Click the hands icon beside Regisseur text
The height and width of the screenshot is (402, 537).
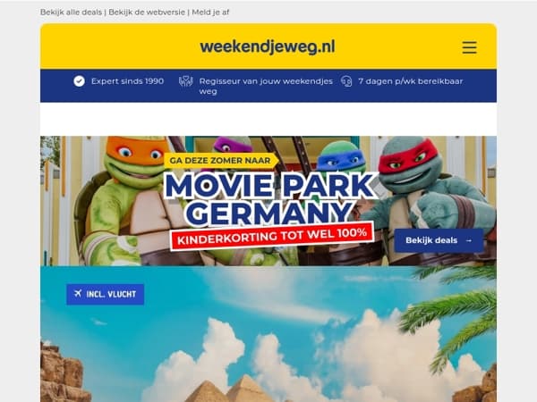point(186,81)
